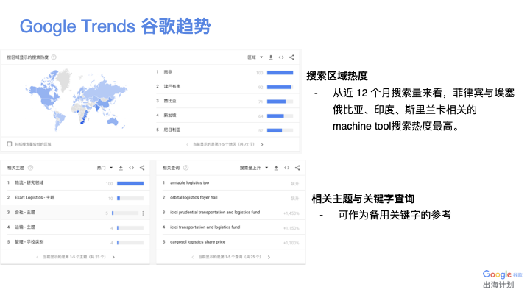The width and height of the screenshot is (530, 298).
Task: Go to previous page of related queries
Action: [x=193, y=257]
